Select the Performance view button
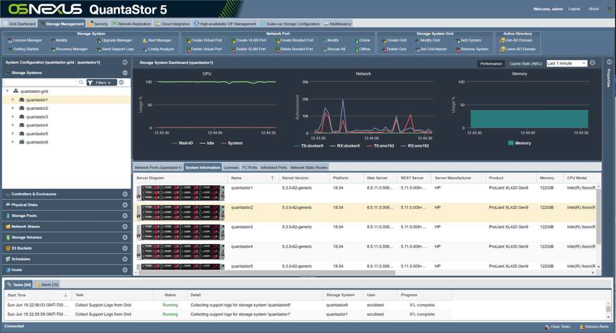This screenshot has height=333, width=616. (491, 63)
